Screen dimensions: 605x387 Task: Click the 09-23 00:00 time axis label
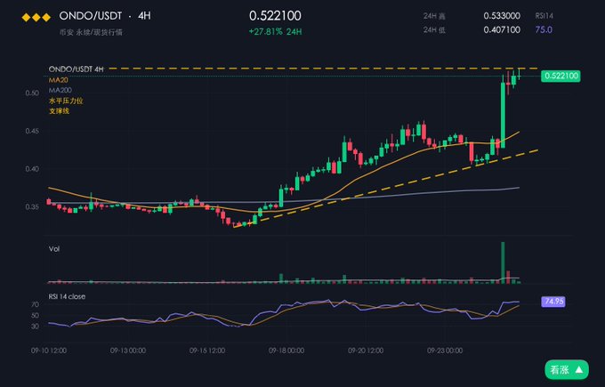click(445, 351)
